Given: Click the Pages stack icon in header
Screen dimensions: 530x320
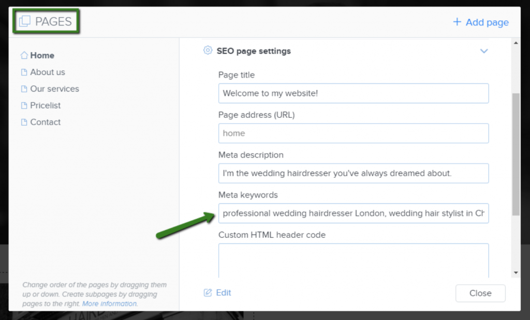Looking at the screenshot, I should click(25, 21).
